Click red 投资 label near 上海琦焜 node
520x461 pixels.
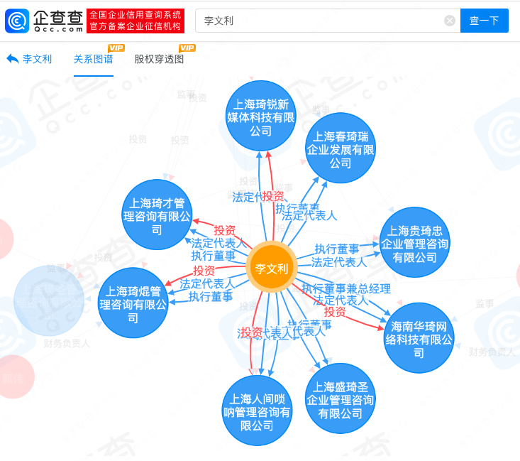point(204,271)
